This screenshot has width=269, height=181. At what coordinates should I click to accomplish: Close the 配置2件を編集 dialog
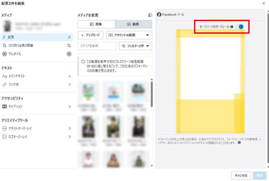coord(264,3)
